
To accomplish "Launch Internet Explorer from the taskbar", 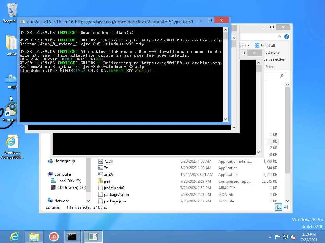I will point(14,237).
